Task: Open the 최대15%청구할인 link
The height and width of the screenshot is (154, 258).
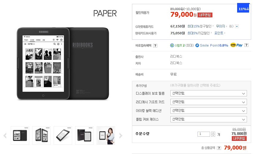Action: [x=199, y=26]
